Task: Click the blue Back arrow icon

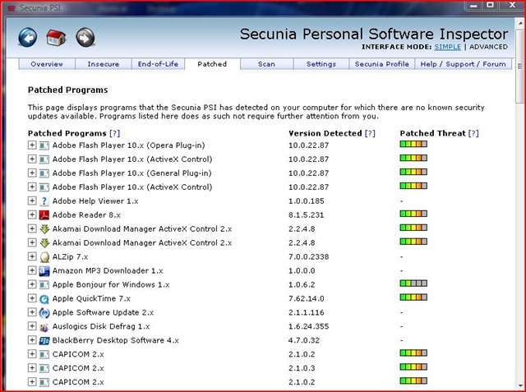Action: coord(27,37)
